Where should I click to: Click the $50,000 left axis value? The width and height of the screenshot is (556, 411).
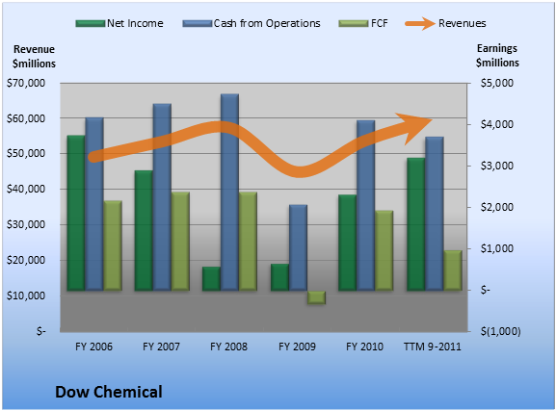pos(26,154)
